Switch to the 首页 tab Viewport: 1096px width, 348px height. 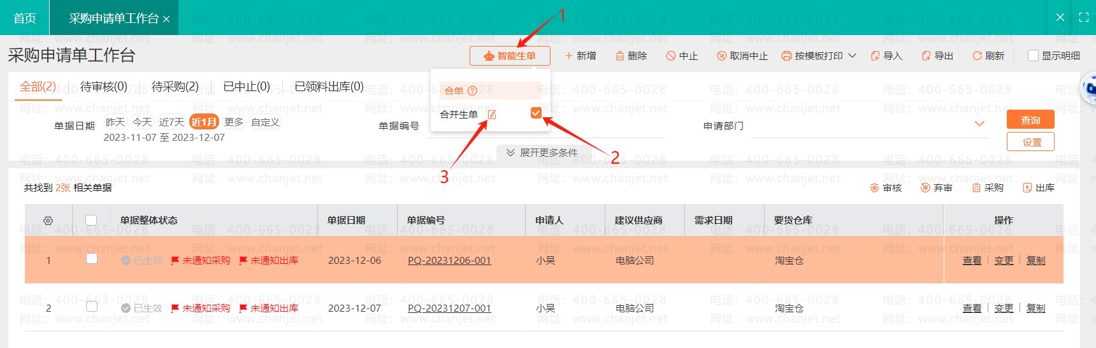25,18
